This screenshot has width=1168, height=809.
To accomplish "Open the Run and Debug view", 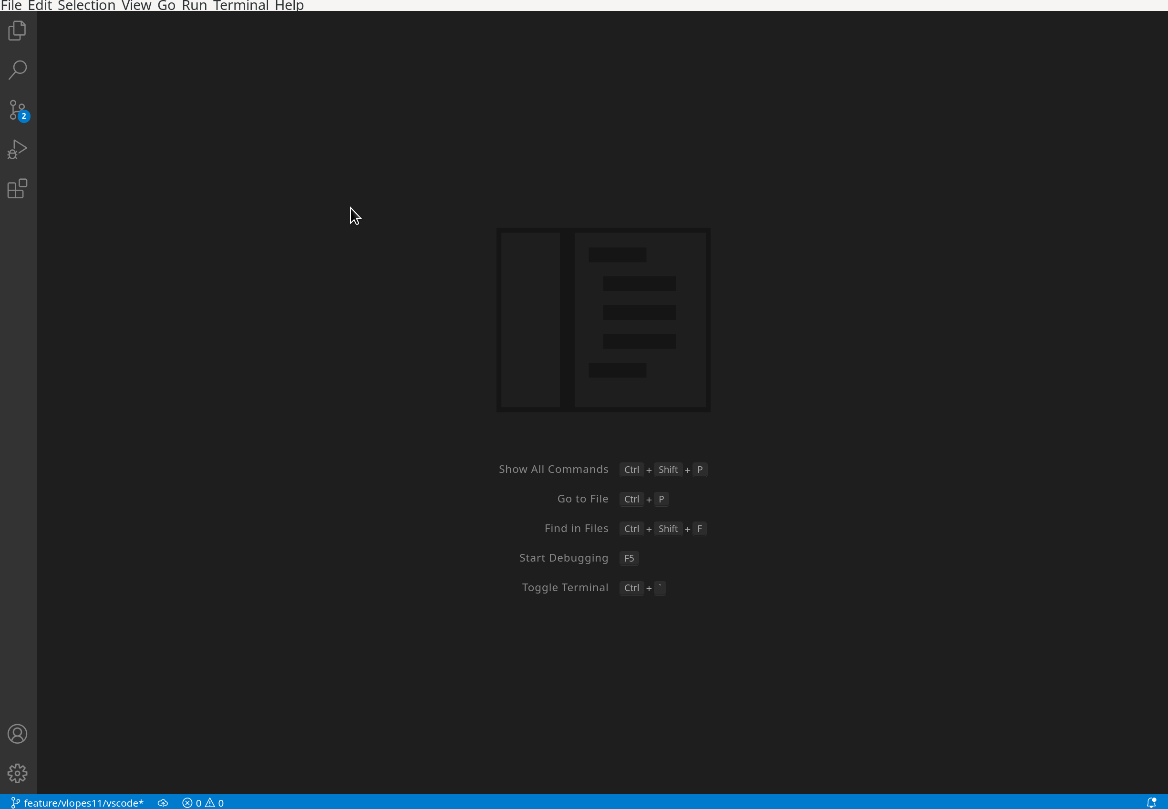I will 17,150.
